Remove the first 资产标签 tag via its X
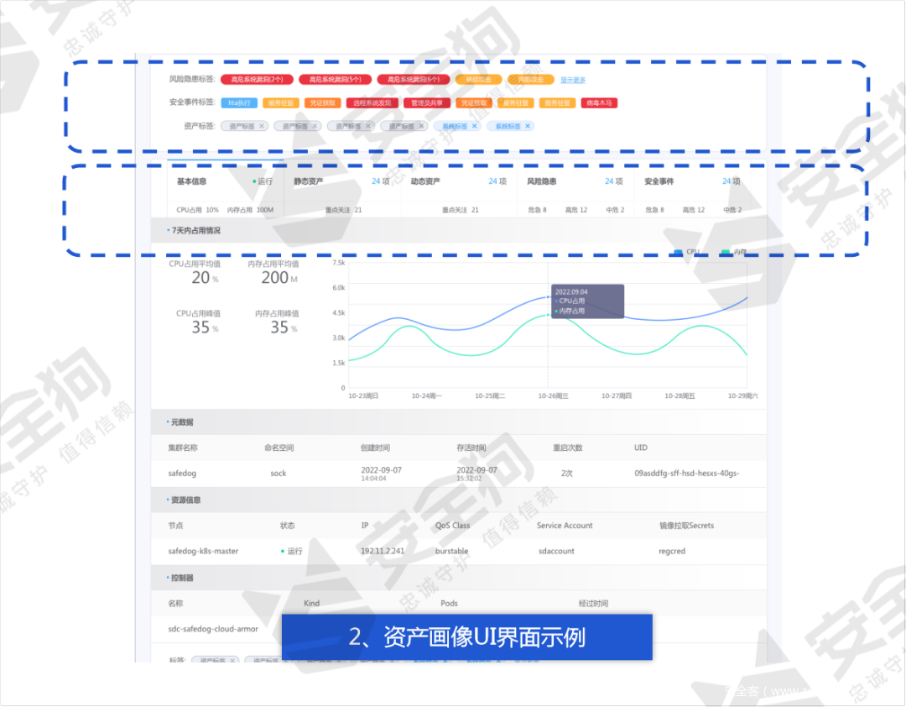 point(262,126)
